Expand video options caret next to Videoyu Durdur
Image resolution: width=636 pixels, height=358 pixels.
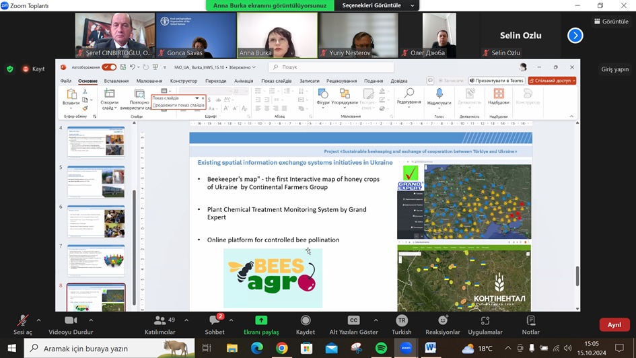[91, 320]
